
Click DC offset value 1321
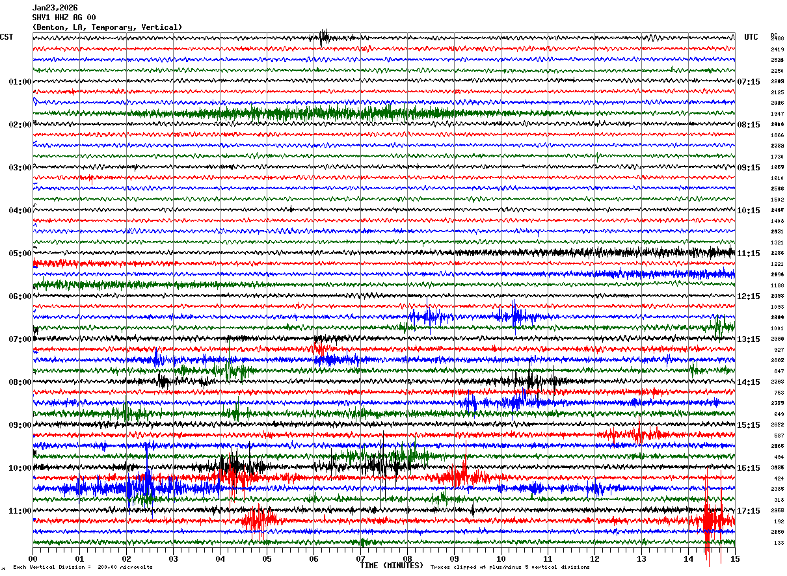(x=777, y=243)
